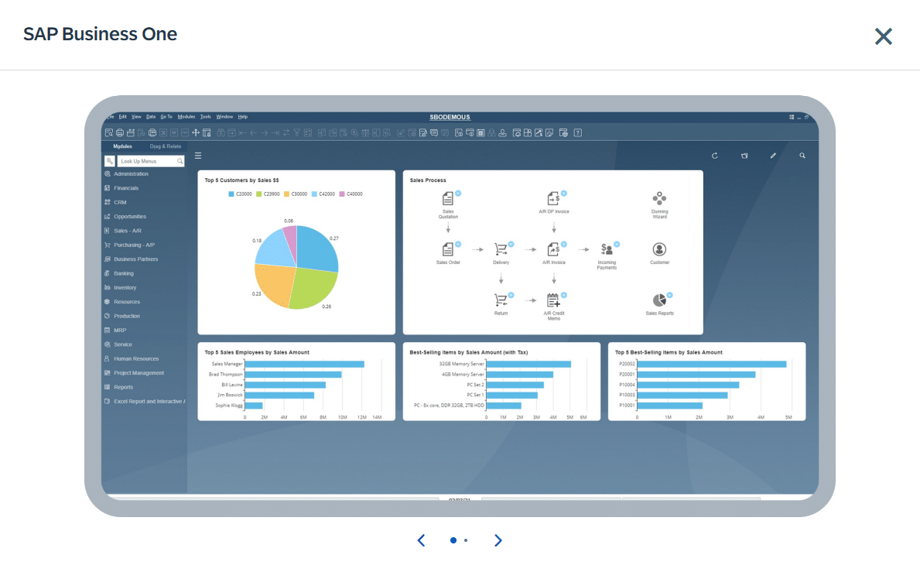Screen dimensions: 920x586
Task: Expand the Administration module
Action: pos(126,174)
